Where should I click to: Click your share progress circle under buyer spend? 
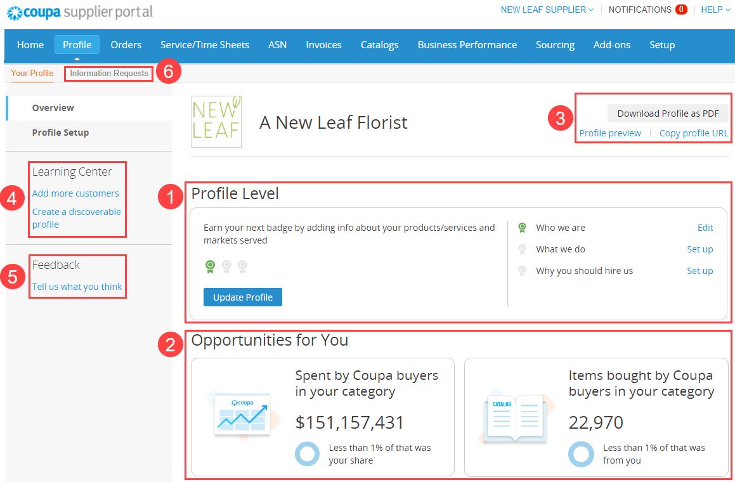[307, 453]
